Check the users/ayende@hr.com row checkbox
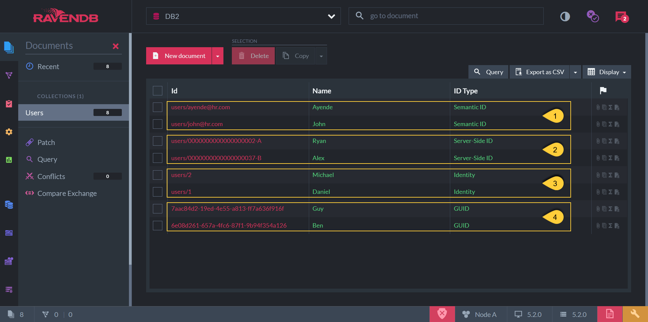Screen dimensions: 648x322 tap(158, 107)
